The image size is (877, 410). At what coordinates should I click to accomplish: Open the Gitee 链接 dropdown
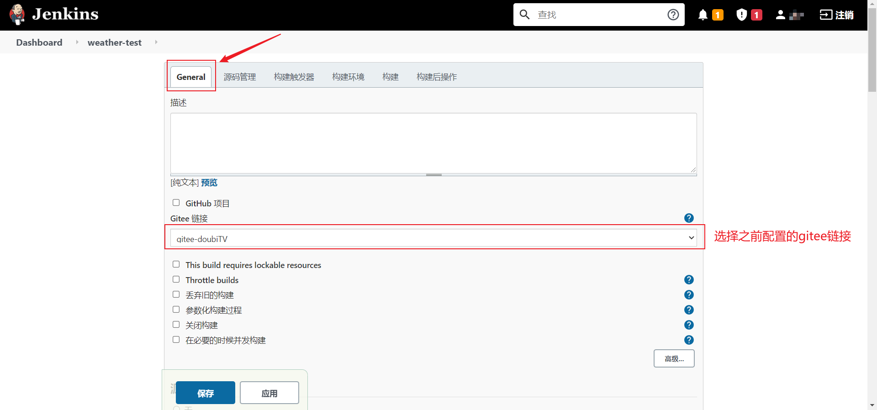(x=433, y=238)
